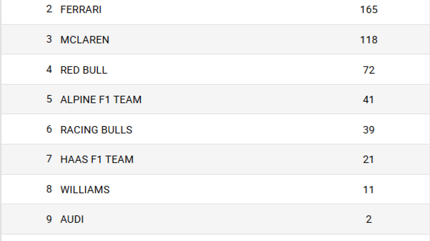Viewport: 430px width, 241px height.
Task: Click position number 5 beside Alpine
Action: [49, 99]
